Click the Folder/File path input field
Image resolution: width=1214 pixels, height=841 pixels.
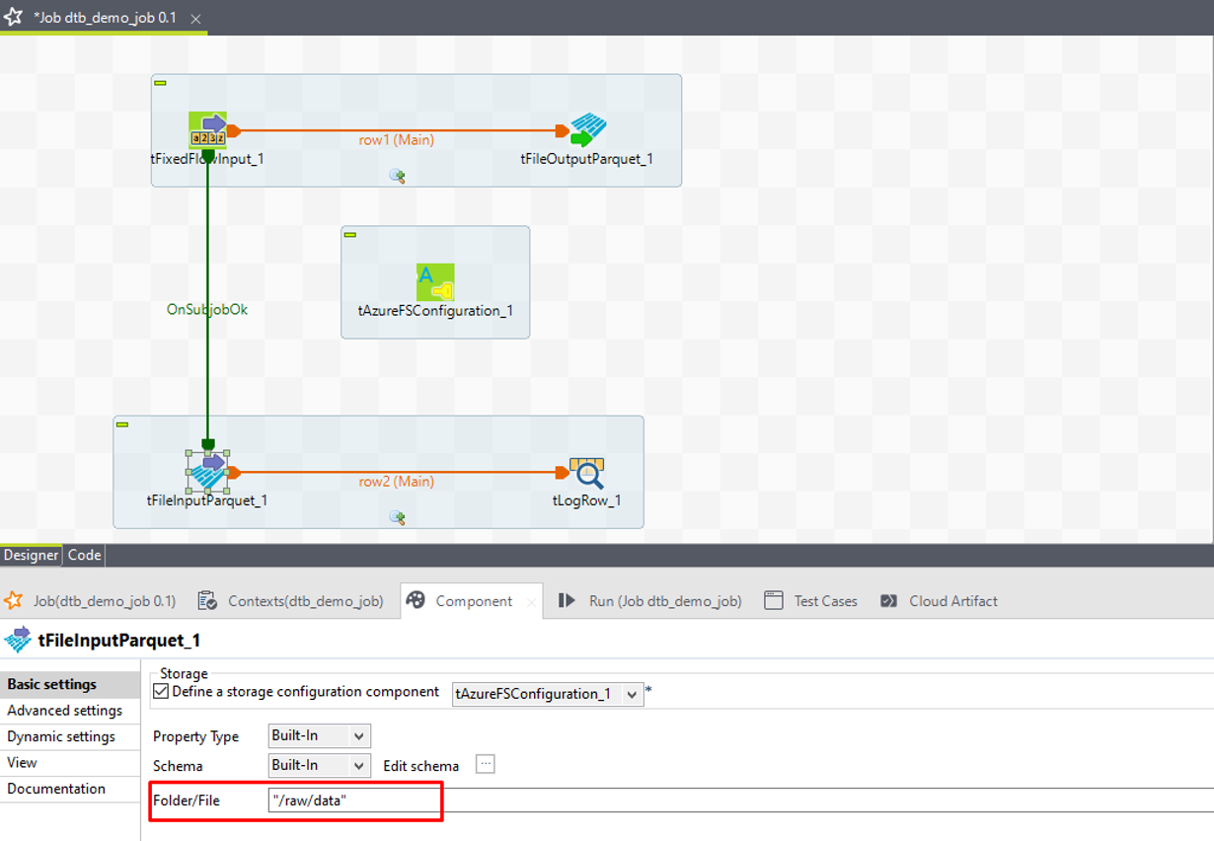pyautogui.click(x=691, y=801)
